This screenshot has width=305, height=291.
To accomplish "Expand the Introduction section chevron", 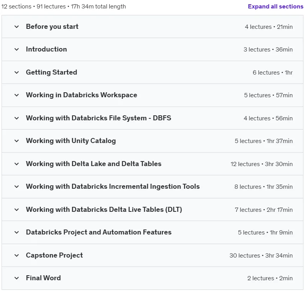I will pyautogui.click(x=17, y=50).
